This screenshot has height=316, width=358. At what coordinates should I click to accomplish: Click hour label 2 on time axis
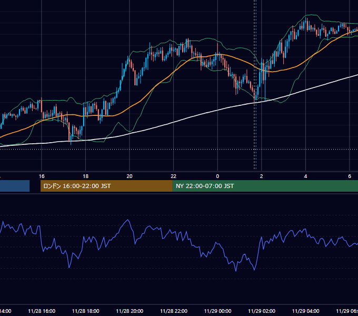click(262, 176)
